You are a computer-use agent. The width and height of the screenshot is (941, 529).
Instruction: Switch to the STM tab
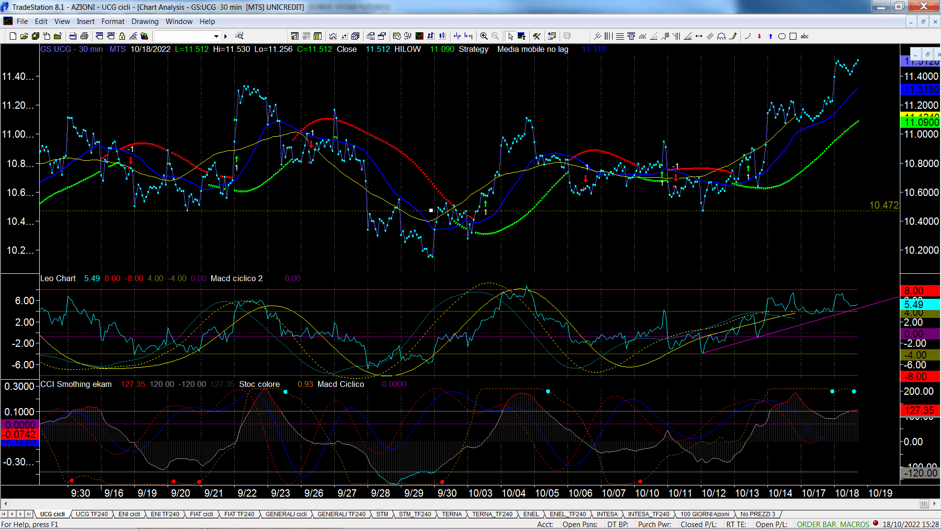pos(382,514)
